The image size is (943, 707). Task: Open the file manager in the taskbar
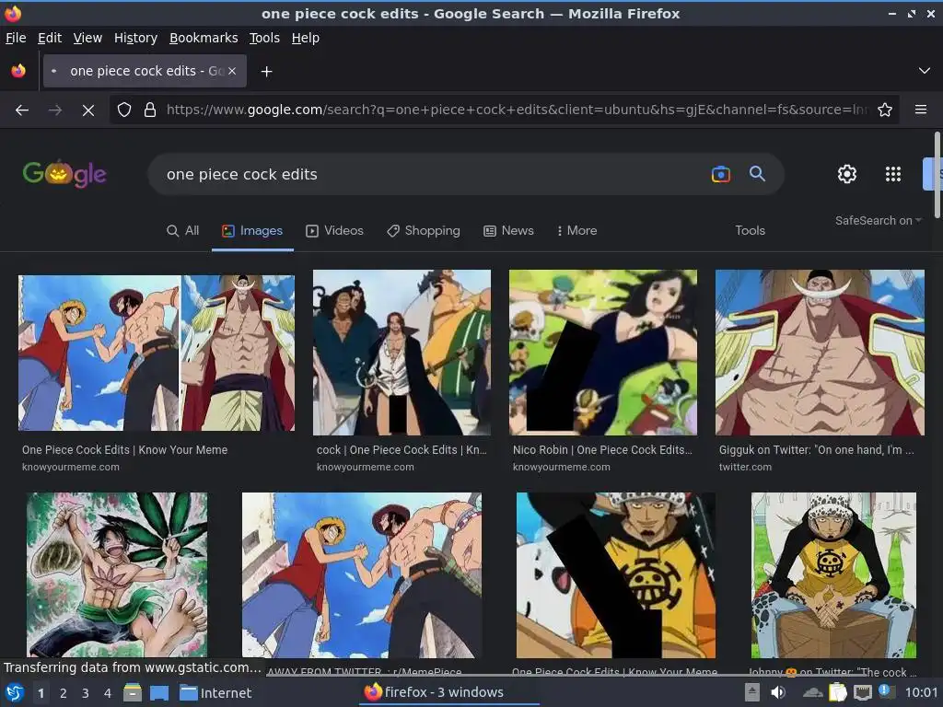(x=133, y=693)
